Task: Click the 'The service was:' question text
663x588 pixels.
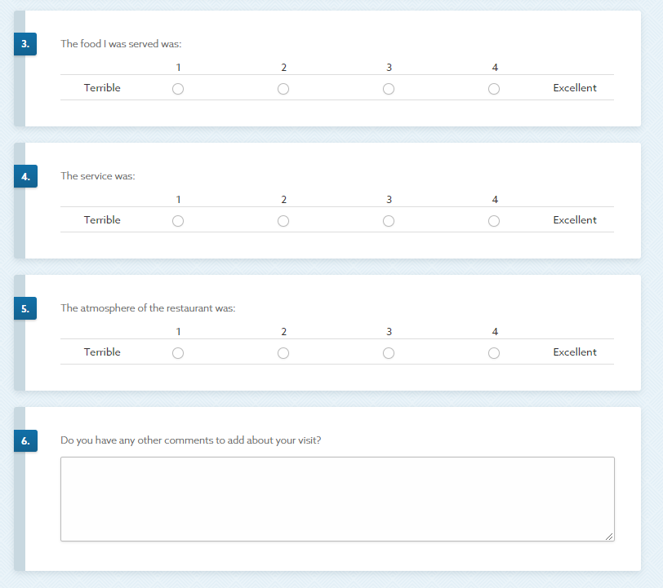Action: pyautogui.click(x=98, y=176)
